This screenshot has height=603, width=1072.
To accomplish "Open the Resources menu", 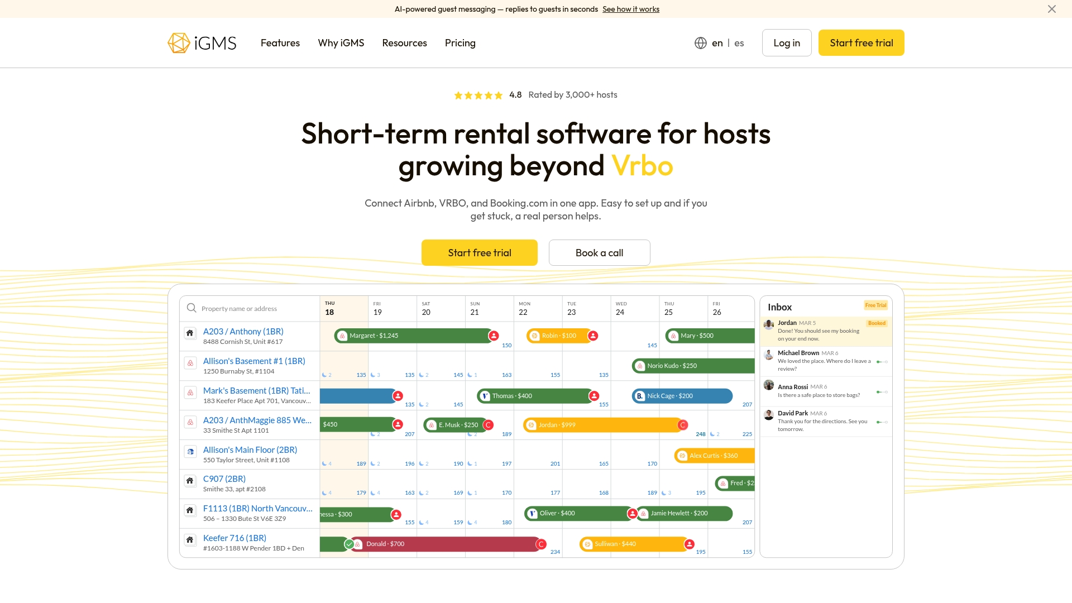I will (x=404, y=43).
